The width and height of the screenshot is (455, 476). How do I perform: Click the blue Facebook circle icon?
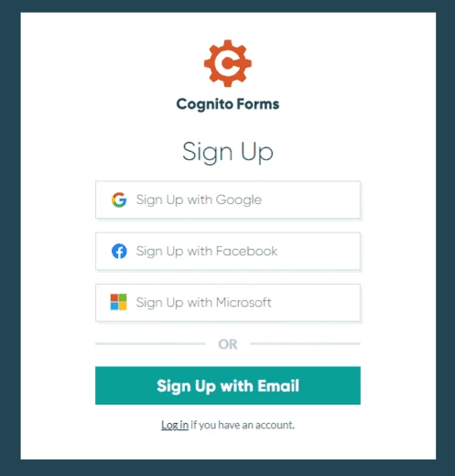[x=119, y=251]
